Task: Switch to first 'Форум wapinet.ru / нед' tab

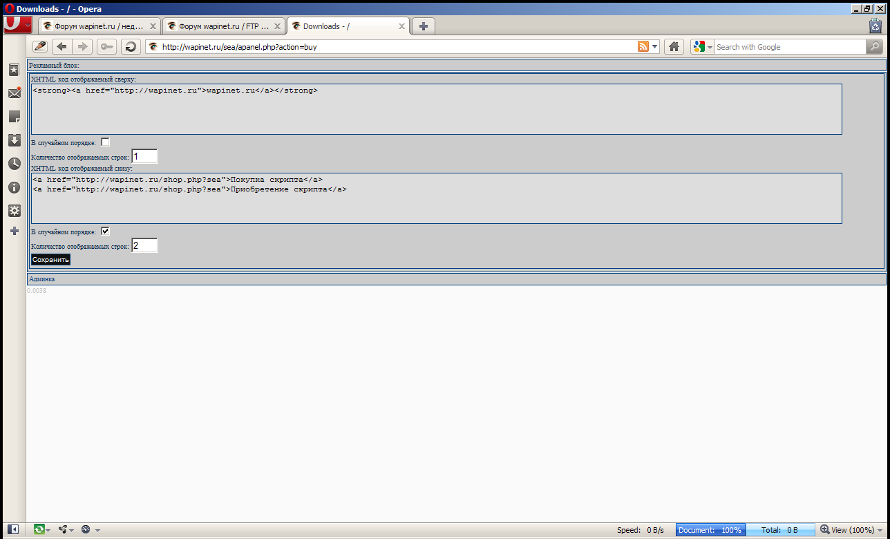Action: [x=98, y=26]
